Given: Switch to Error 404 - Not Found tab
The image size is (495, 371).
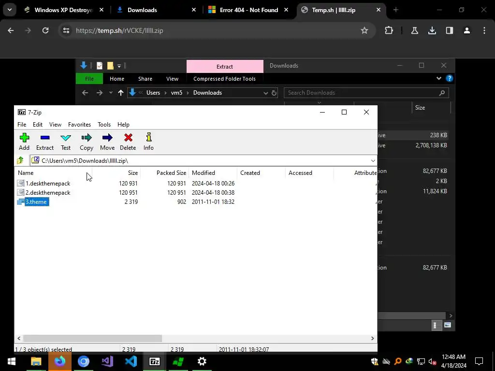Looking at the screenshot, I should pyautogui.click(x=249, y=10).
